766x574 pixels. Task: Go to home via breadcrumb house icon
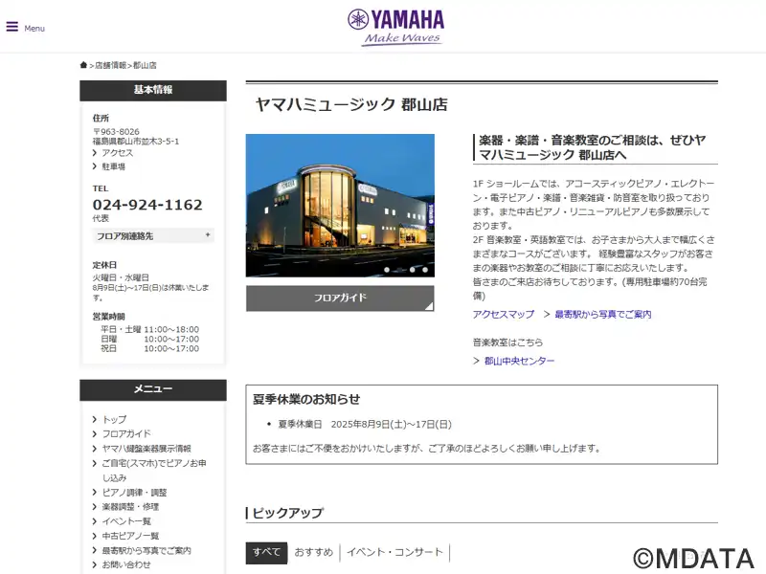click(x=83, y=65)
